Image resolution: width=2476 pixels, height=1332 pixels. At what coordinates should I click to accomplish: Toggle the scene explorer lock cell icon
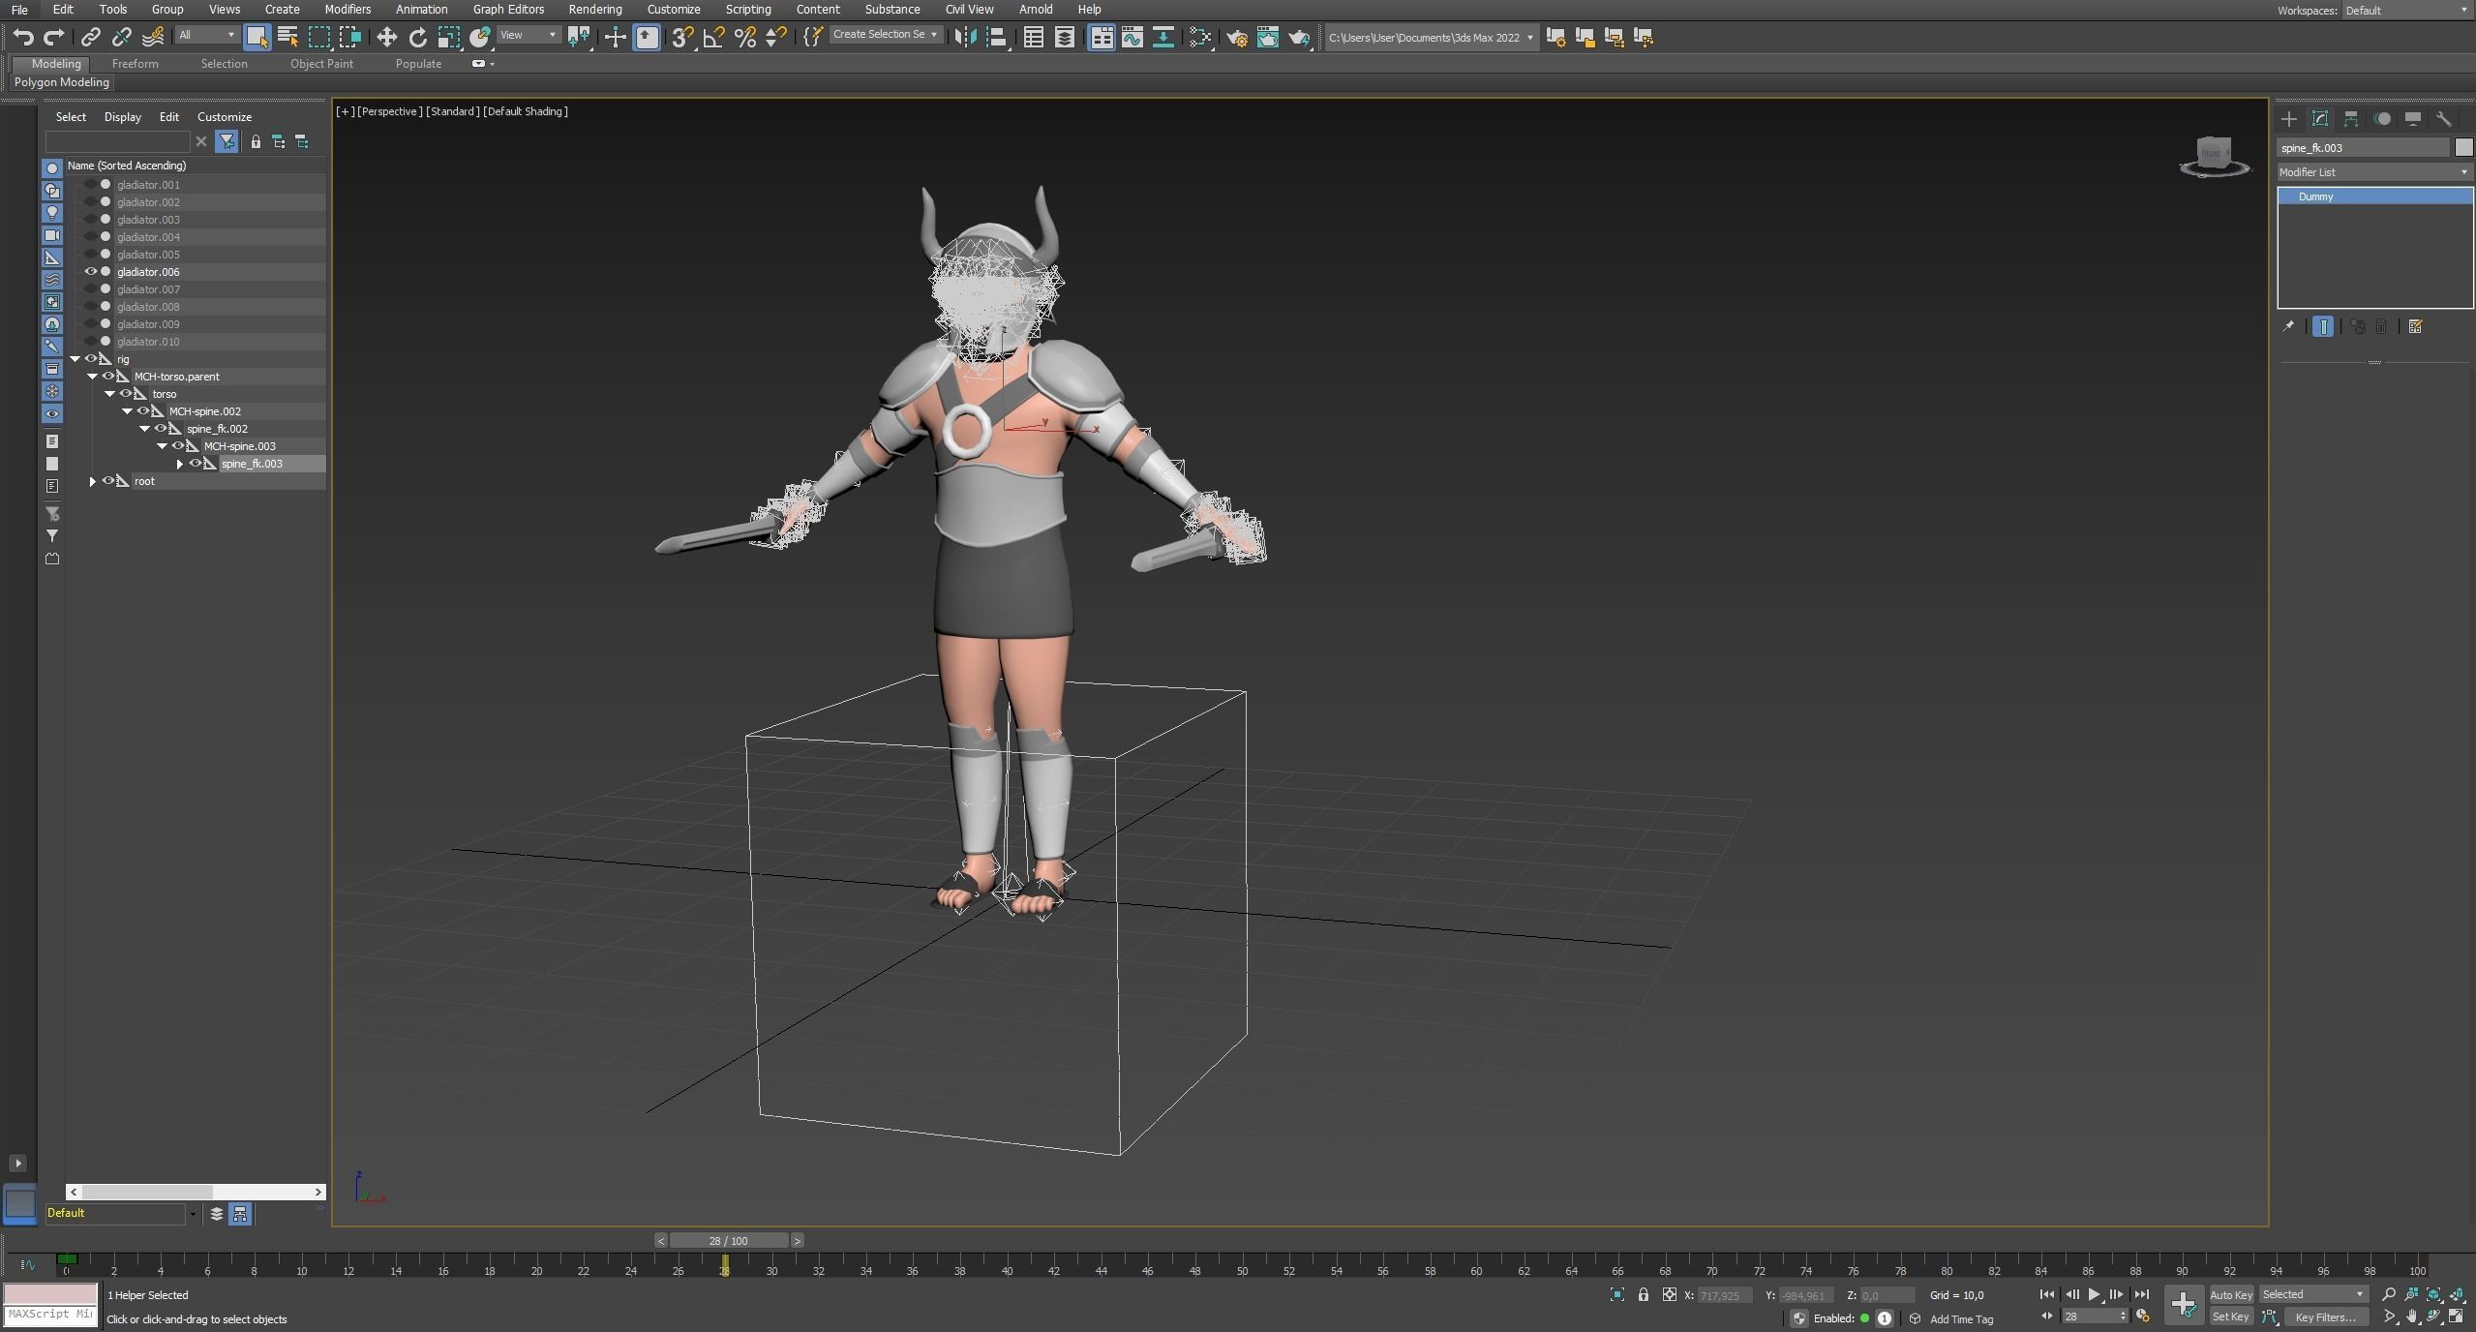[x=256, y=142]
